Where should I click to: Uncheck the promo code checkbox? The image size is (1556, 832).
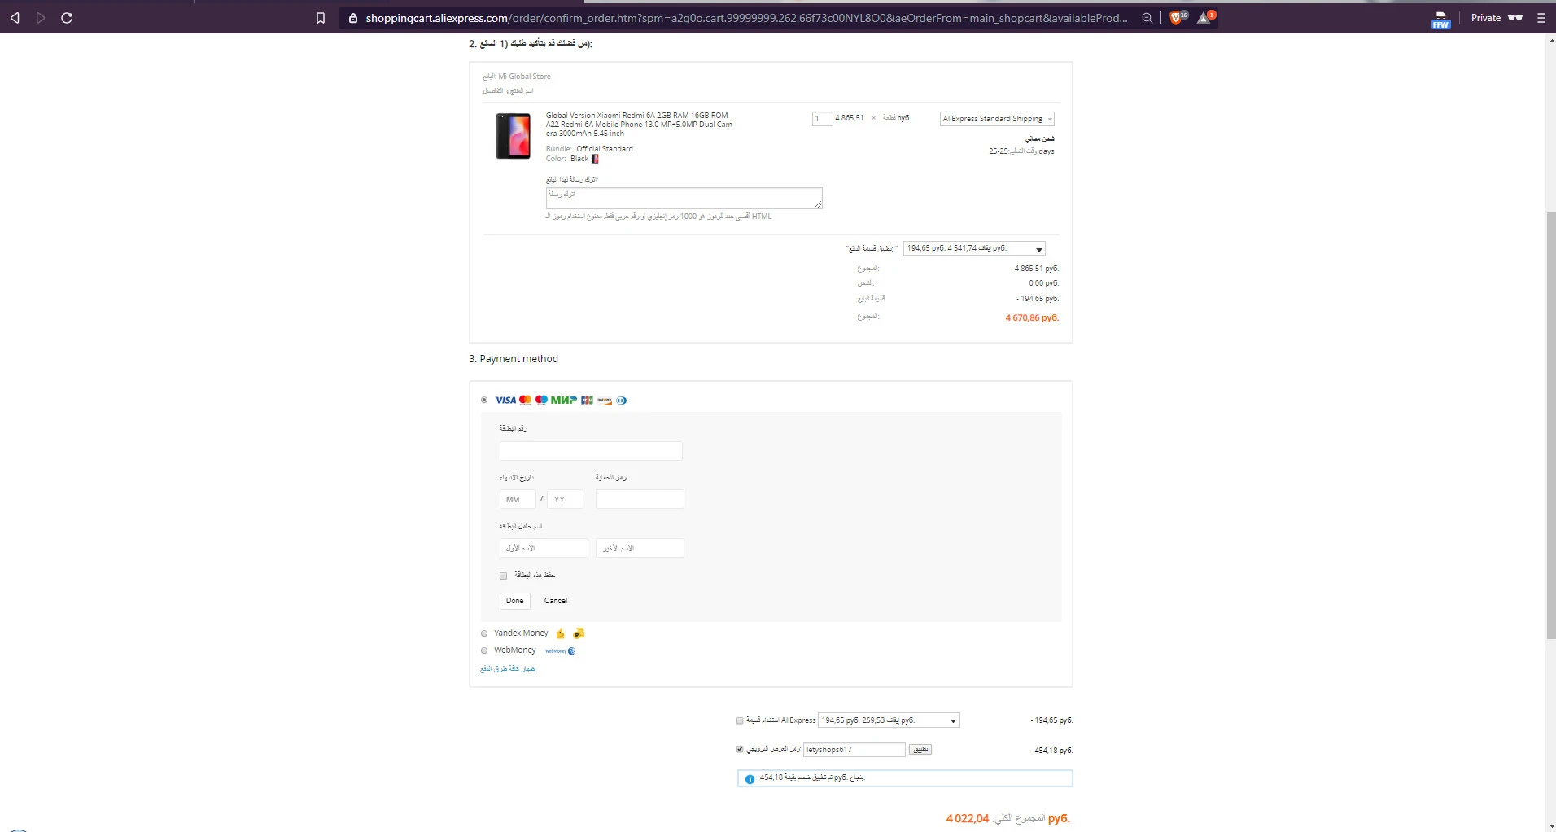740,749
